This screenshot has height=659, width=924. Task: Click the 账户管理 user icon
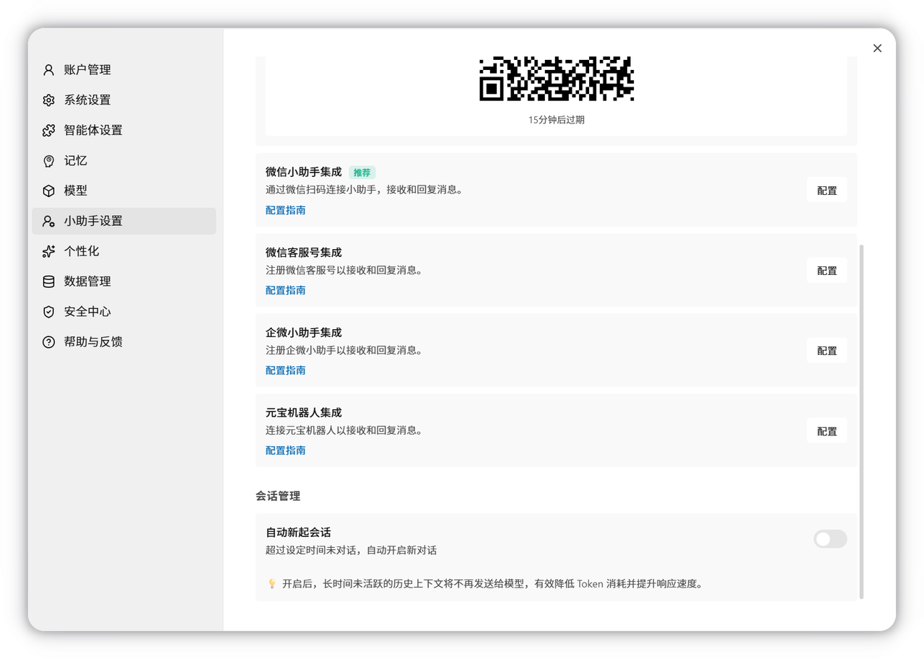tap(48, 70)
